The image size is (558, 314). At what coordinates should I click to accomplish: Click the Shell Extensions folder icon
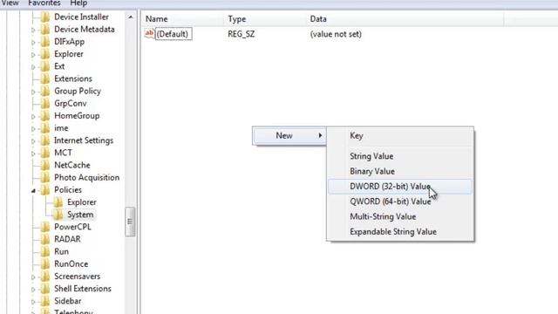pyautogui.click(x=45, y=289)
